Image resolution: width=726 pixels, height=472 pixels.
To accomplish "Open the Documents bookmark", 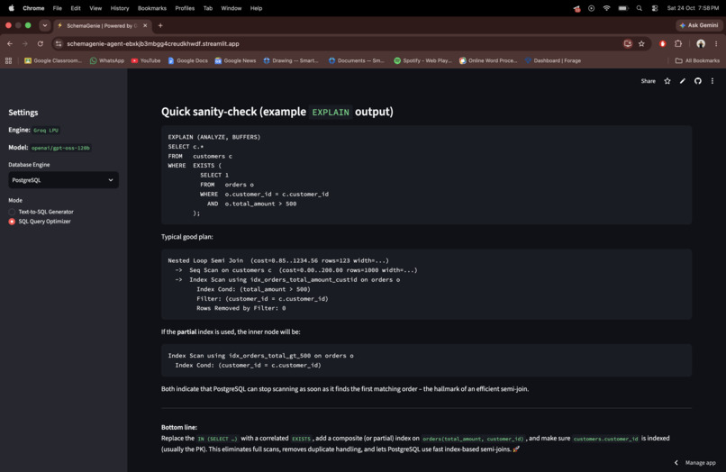I will [x=357, y=60].
